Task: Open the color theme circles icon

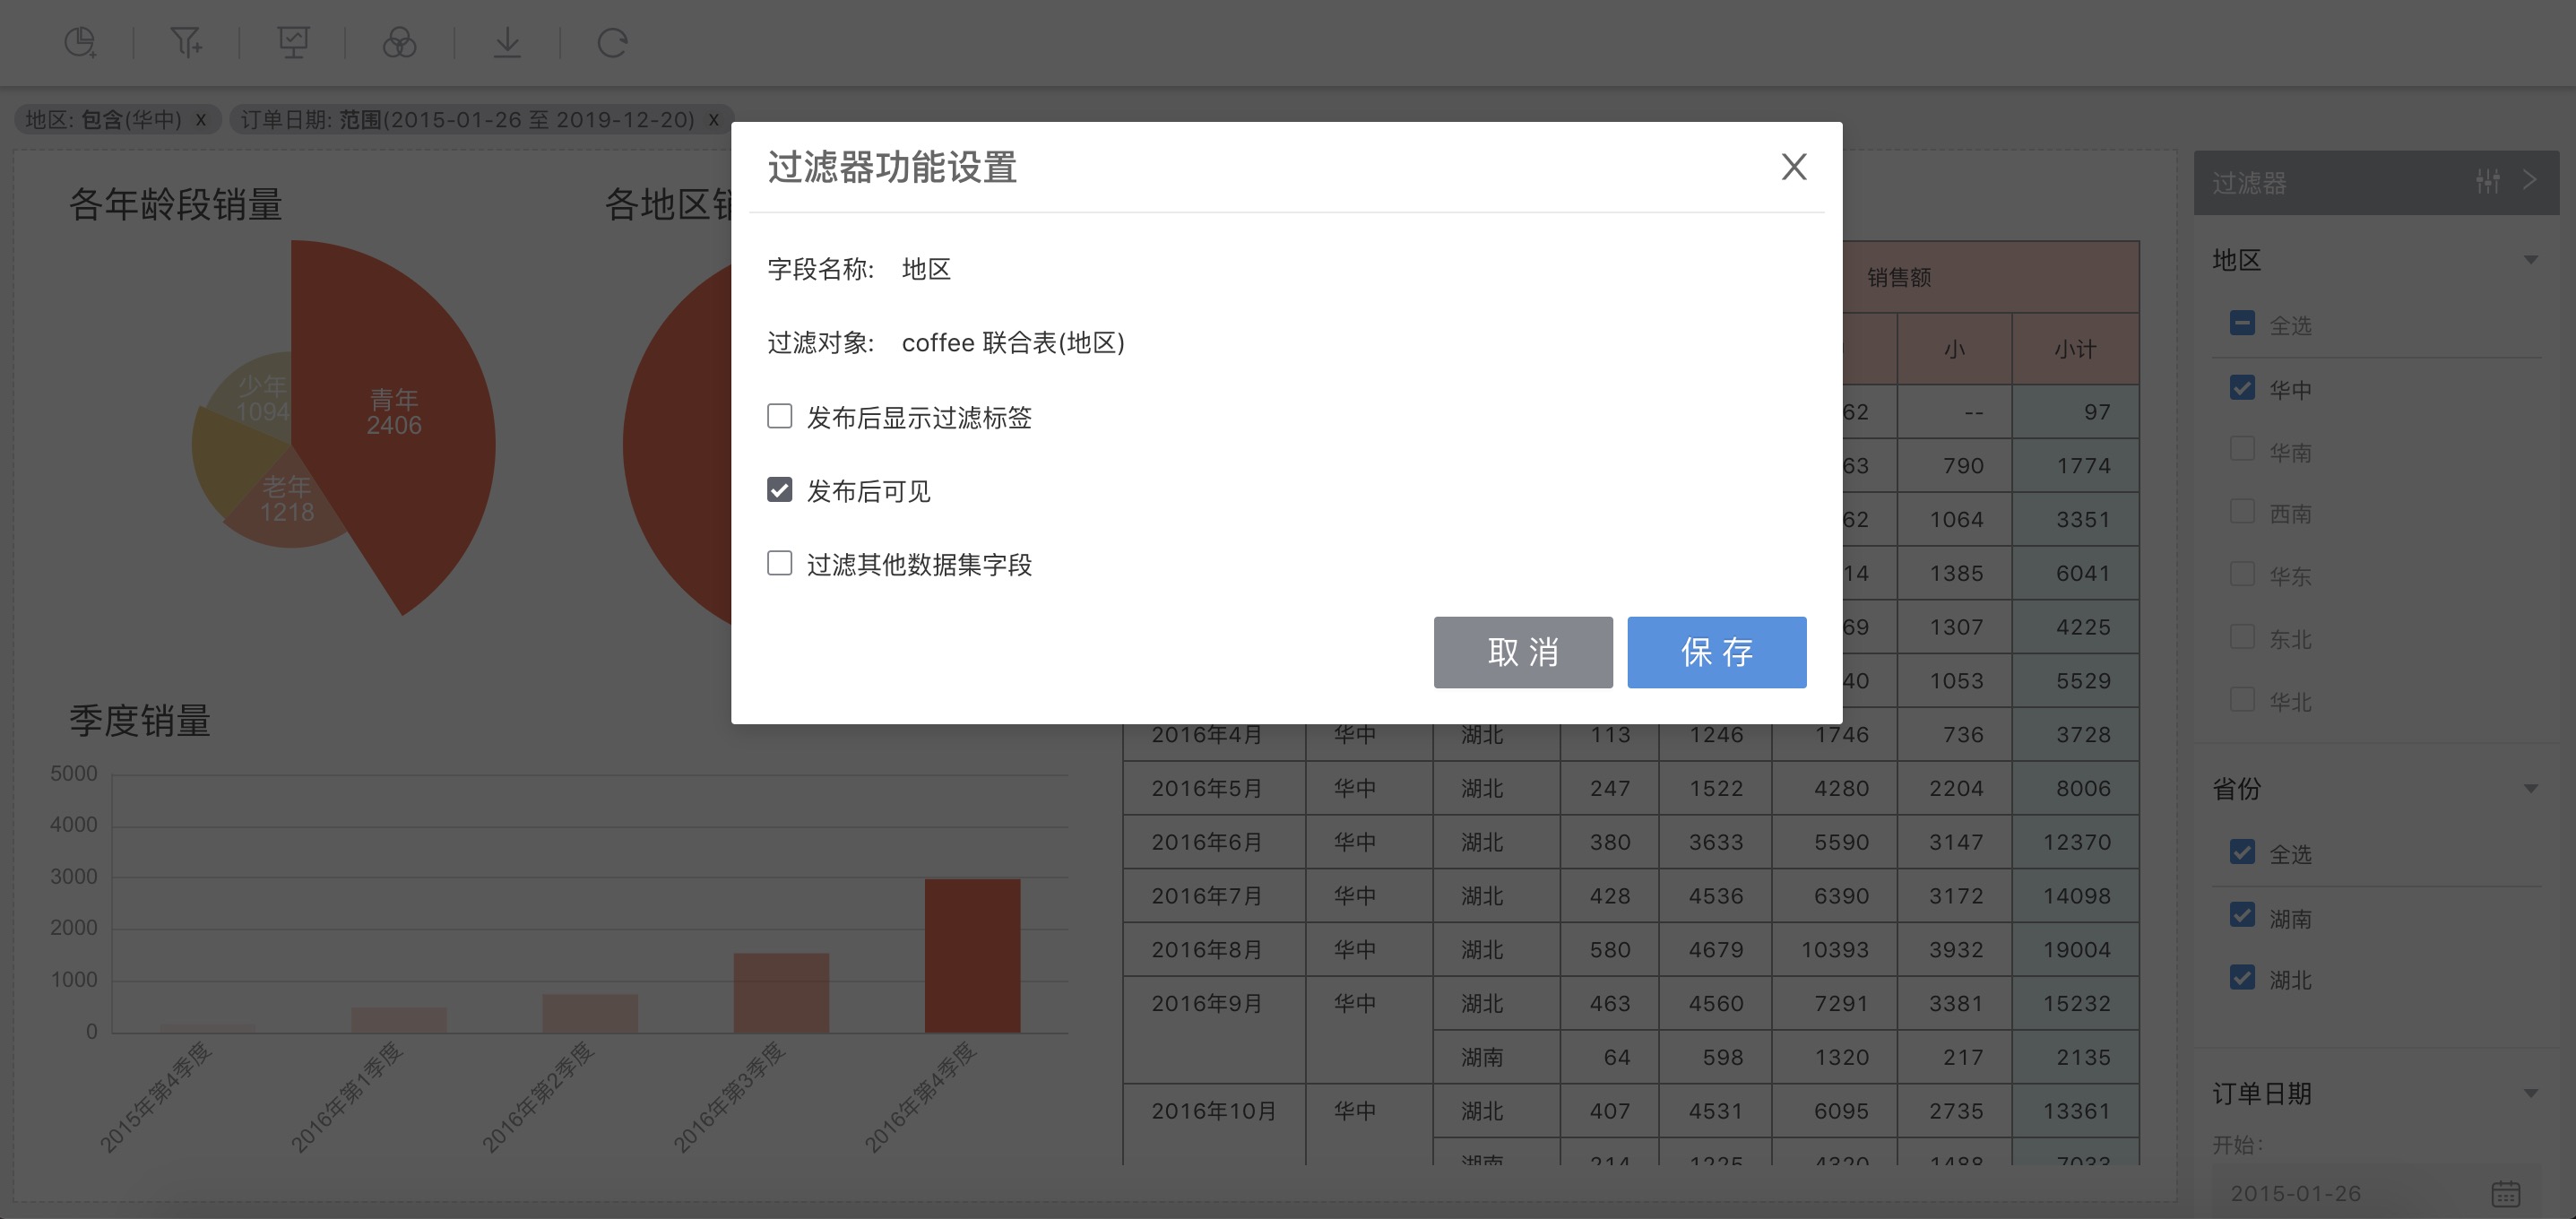Action: pyautogui.click(x=399, y=42)
